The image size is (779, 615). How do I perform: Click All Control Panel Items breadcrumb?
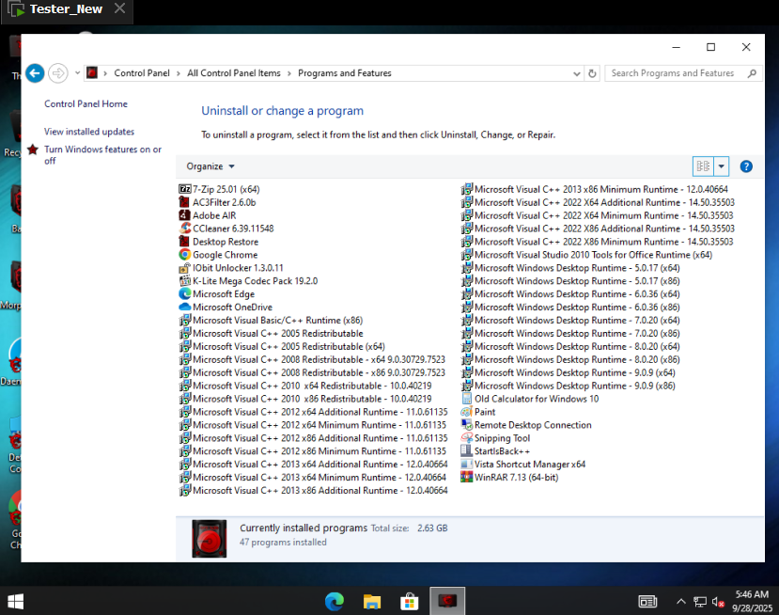click(233, 73)
